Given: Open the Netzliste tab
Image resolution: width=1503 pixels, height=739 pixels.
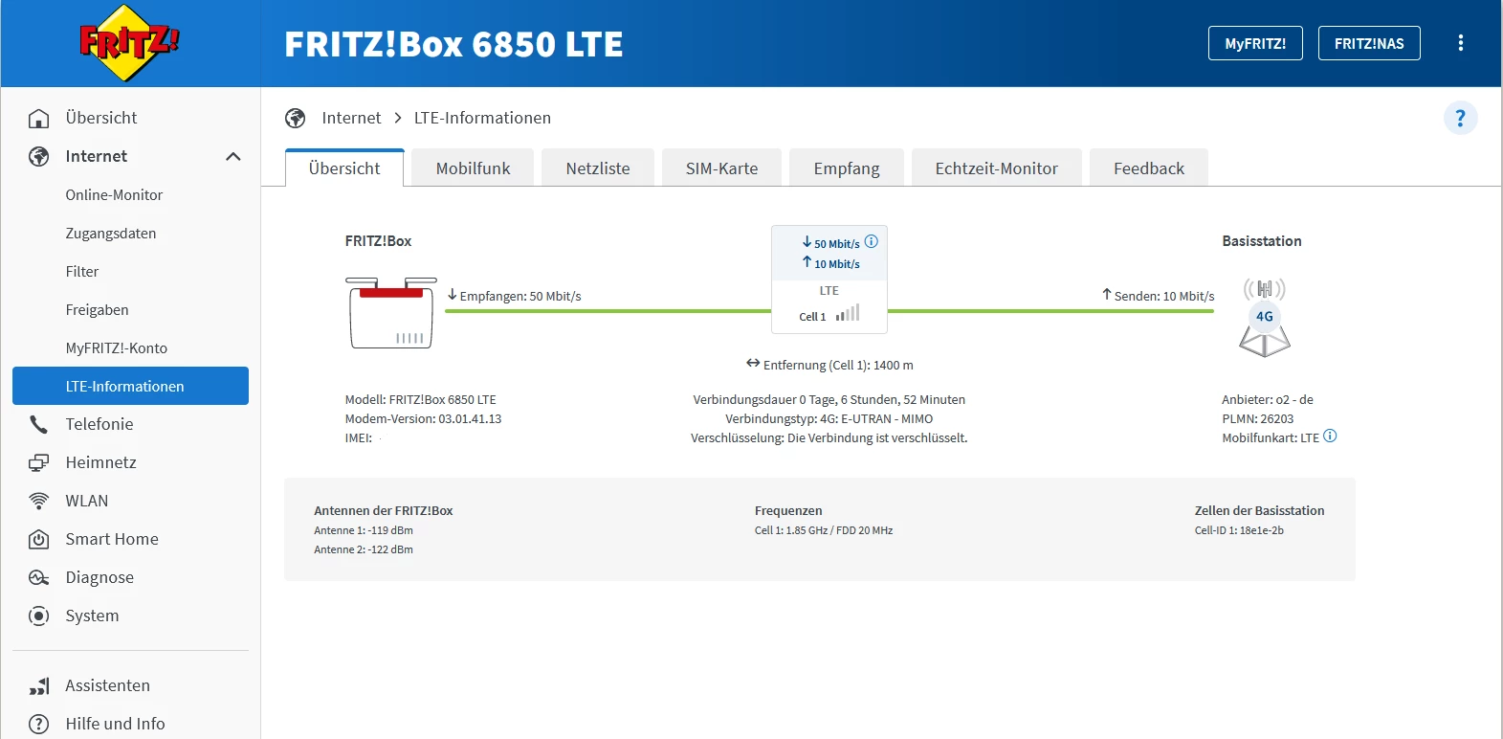Looking at the screenshot, I should pyautogui.click(x=598, y=168).
